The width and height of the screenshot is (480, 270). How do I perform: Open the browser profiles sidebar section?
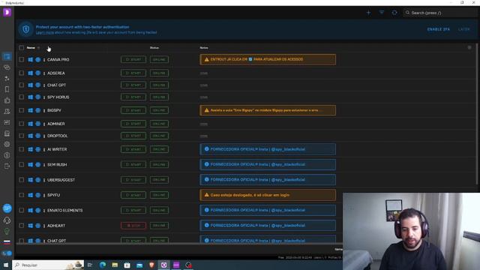(x=7, y=57)
